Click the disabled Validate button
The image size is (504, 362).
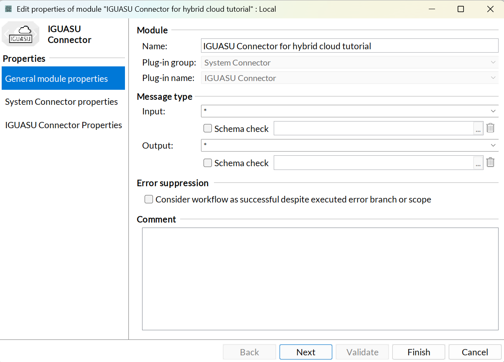[x=362, y=352]
